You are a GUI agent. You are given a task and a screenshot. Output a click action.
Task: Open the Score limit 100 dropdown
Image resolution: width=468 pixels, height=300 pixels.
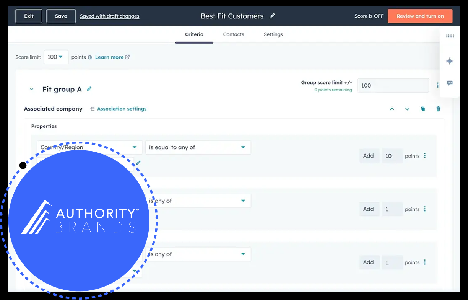click(x=56, y=57)
